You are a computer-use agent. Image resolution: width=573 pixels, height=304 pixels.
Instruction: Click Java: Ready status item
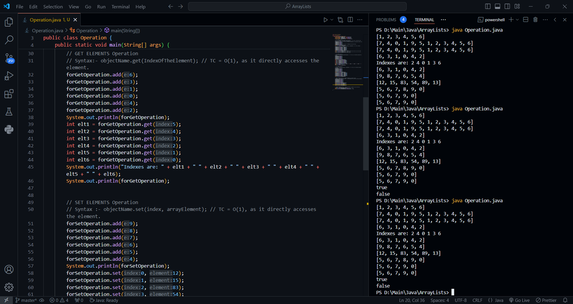pyautogui.click(x=105, y=300)
